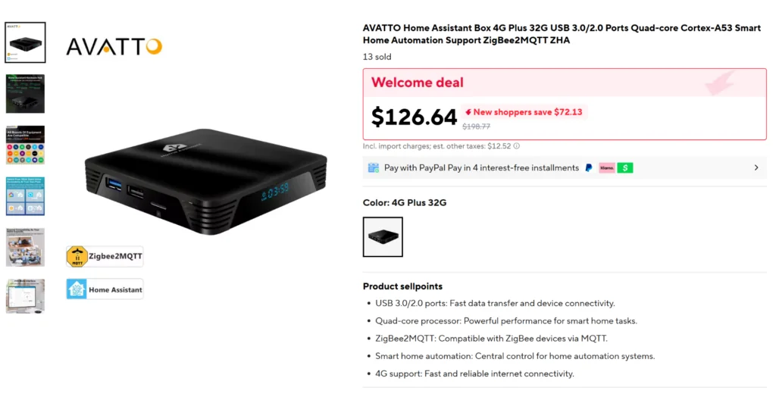
Task: View the fifth room scene thumbnail
Action: point(25,247)
